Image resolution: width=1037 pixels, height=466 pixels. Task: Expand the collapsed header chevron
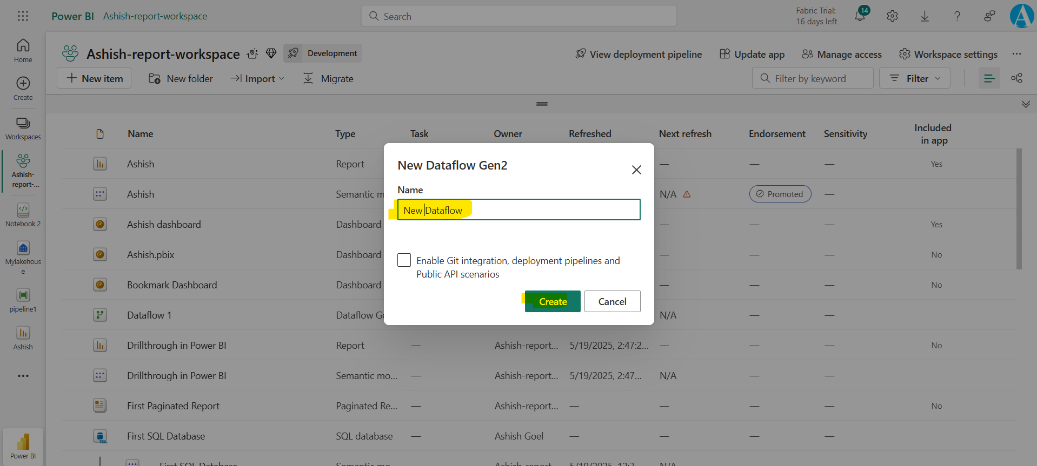[x=1026, y=104]
